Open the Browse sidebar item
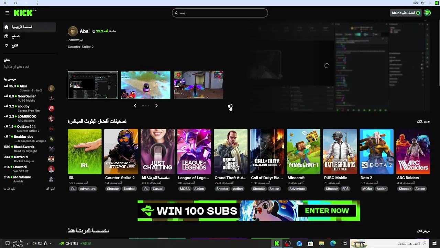Screen dimensions: 440x248 [29, 36]
